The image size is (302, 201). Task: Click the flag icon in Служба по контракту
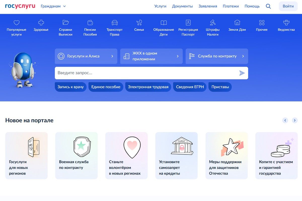pos(192,56)
